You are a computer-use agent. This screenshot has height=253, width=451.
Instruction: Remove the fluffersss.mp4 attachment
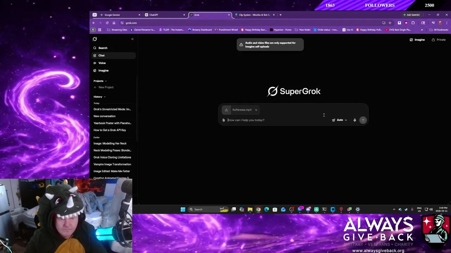(256, 110)
